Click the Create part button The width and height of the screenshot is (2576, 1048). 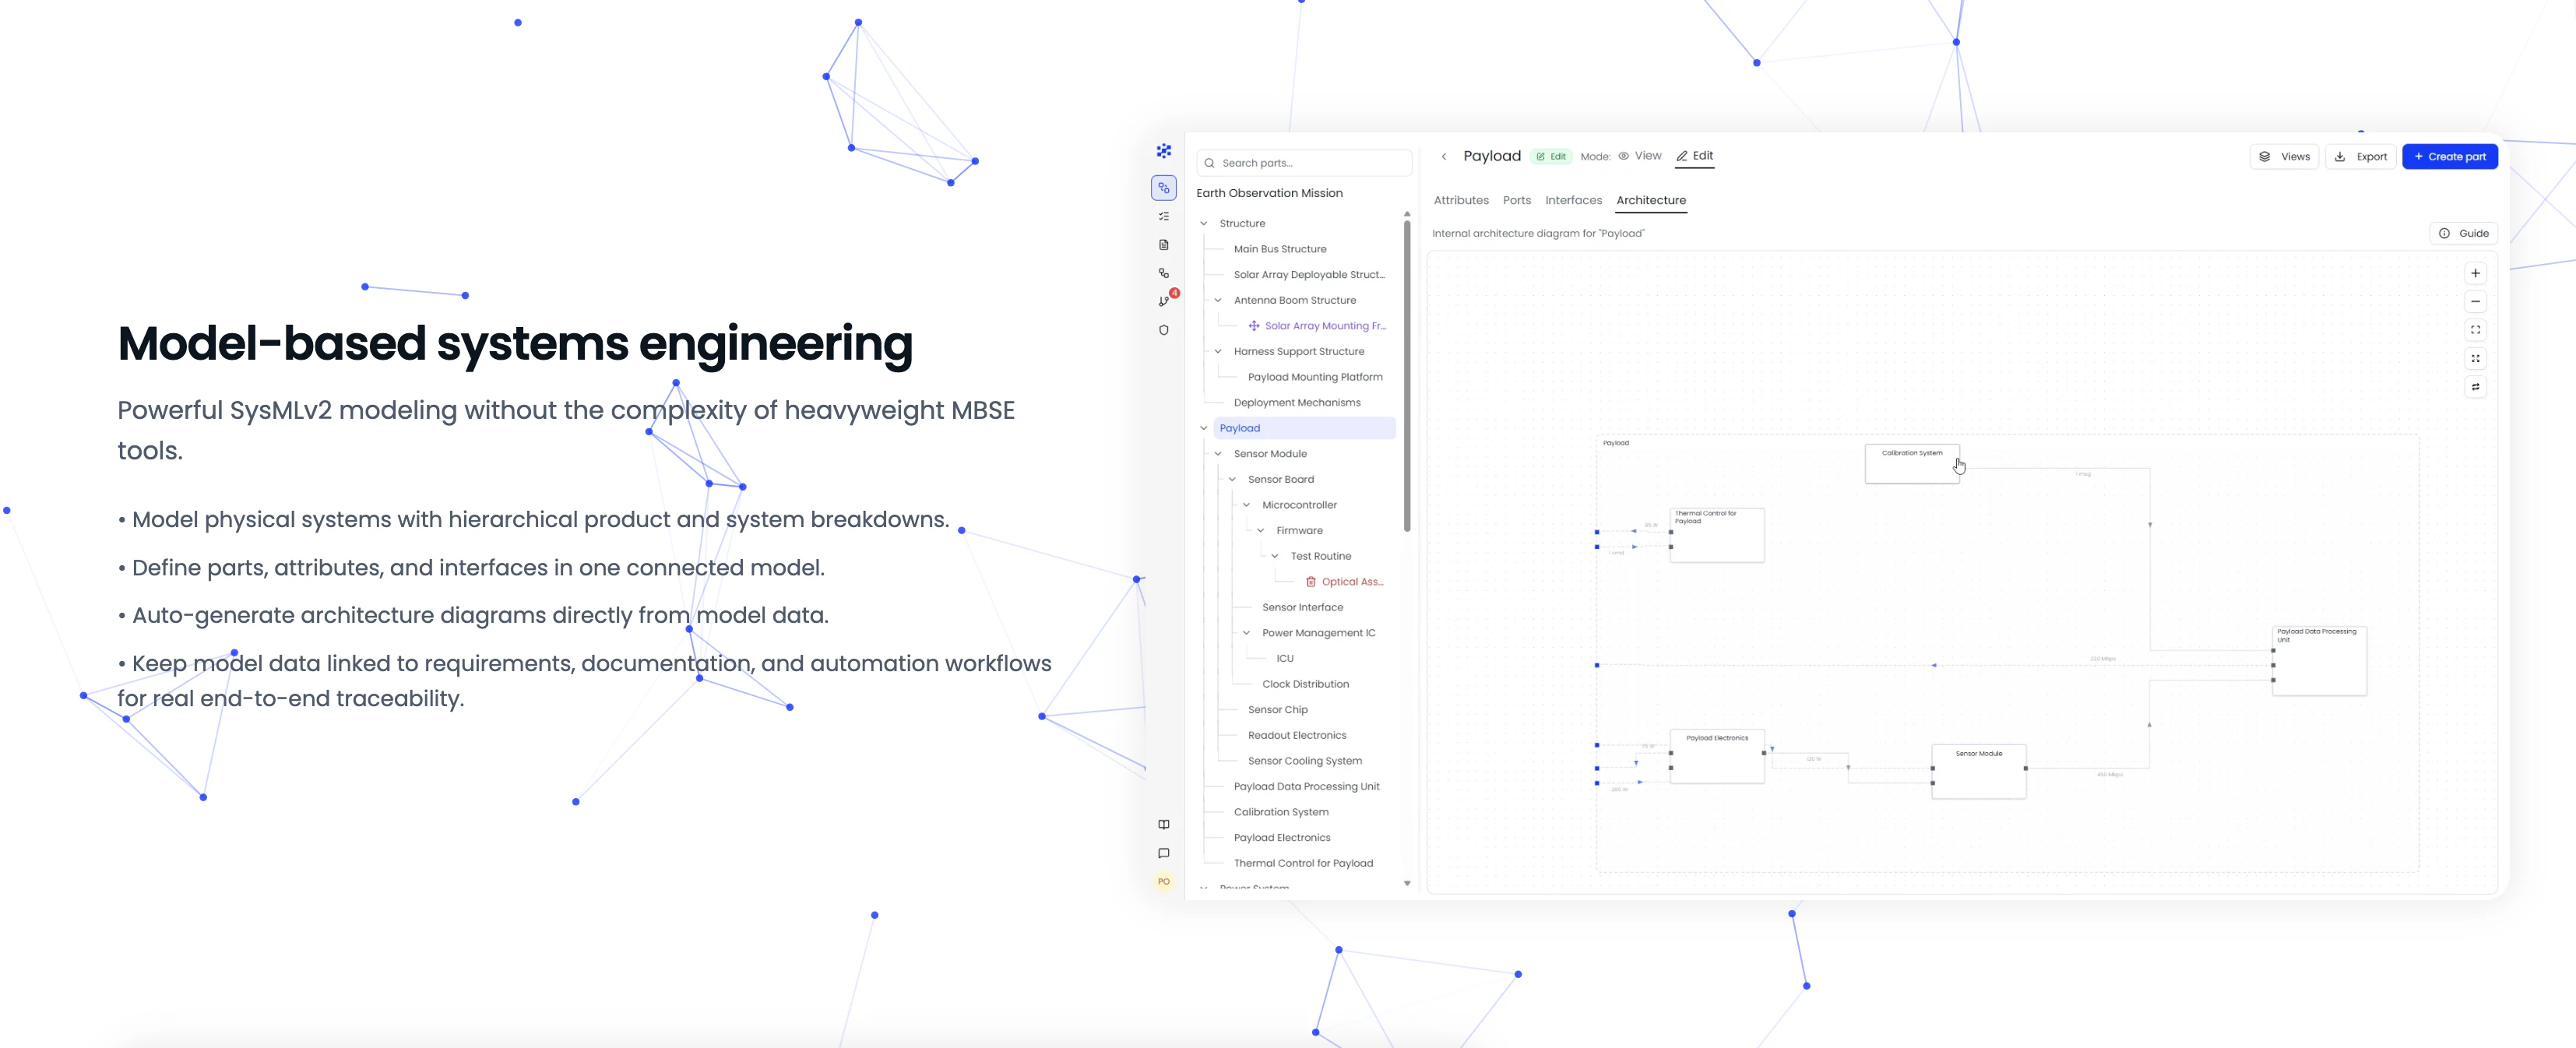pyautogui.click(x=2449, y=157)
